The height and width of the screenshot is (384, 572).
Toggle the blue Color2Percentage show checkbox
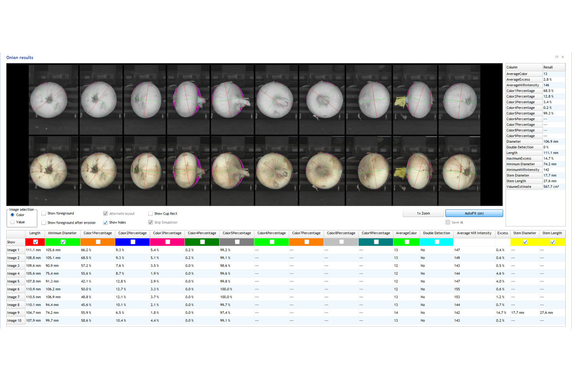[133, 242]
